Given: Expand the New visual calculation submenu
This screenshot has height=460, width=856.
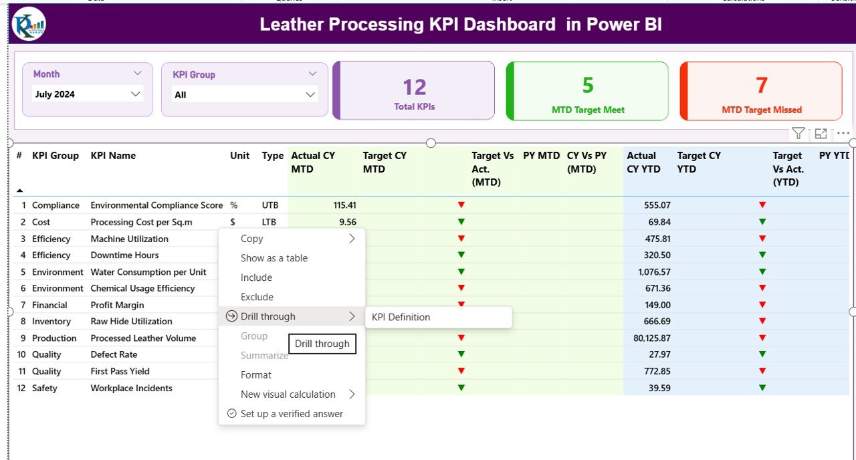Looking at the screenshot, I should [352, 394].
